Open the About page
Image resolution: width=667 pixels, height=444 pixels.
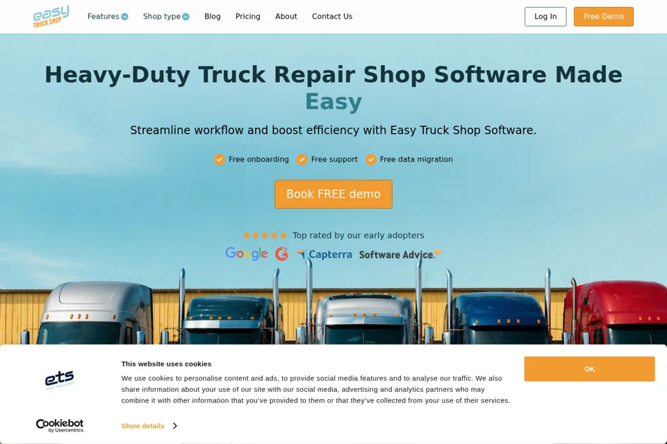click(286, 17)
